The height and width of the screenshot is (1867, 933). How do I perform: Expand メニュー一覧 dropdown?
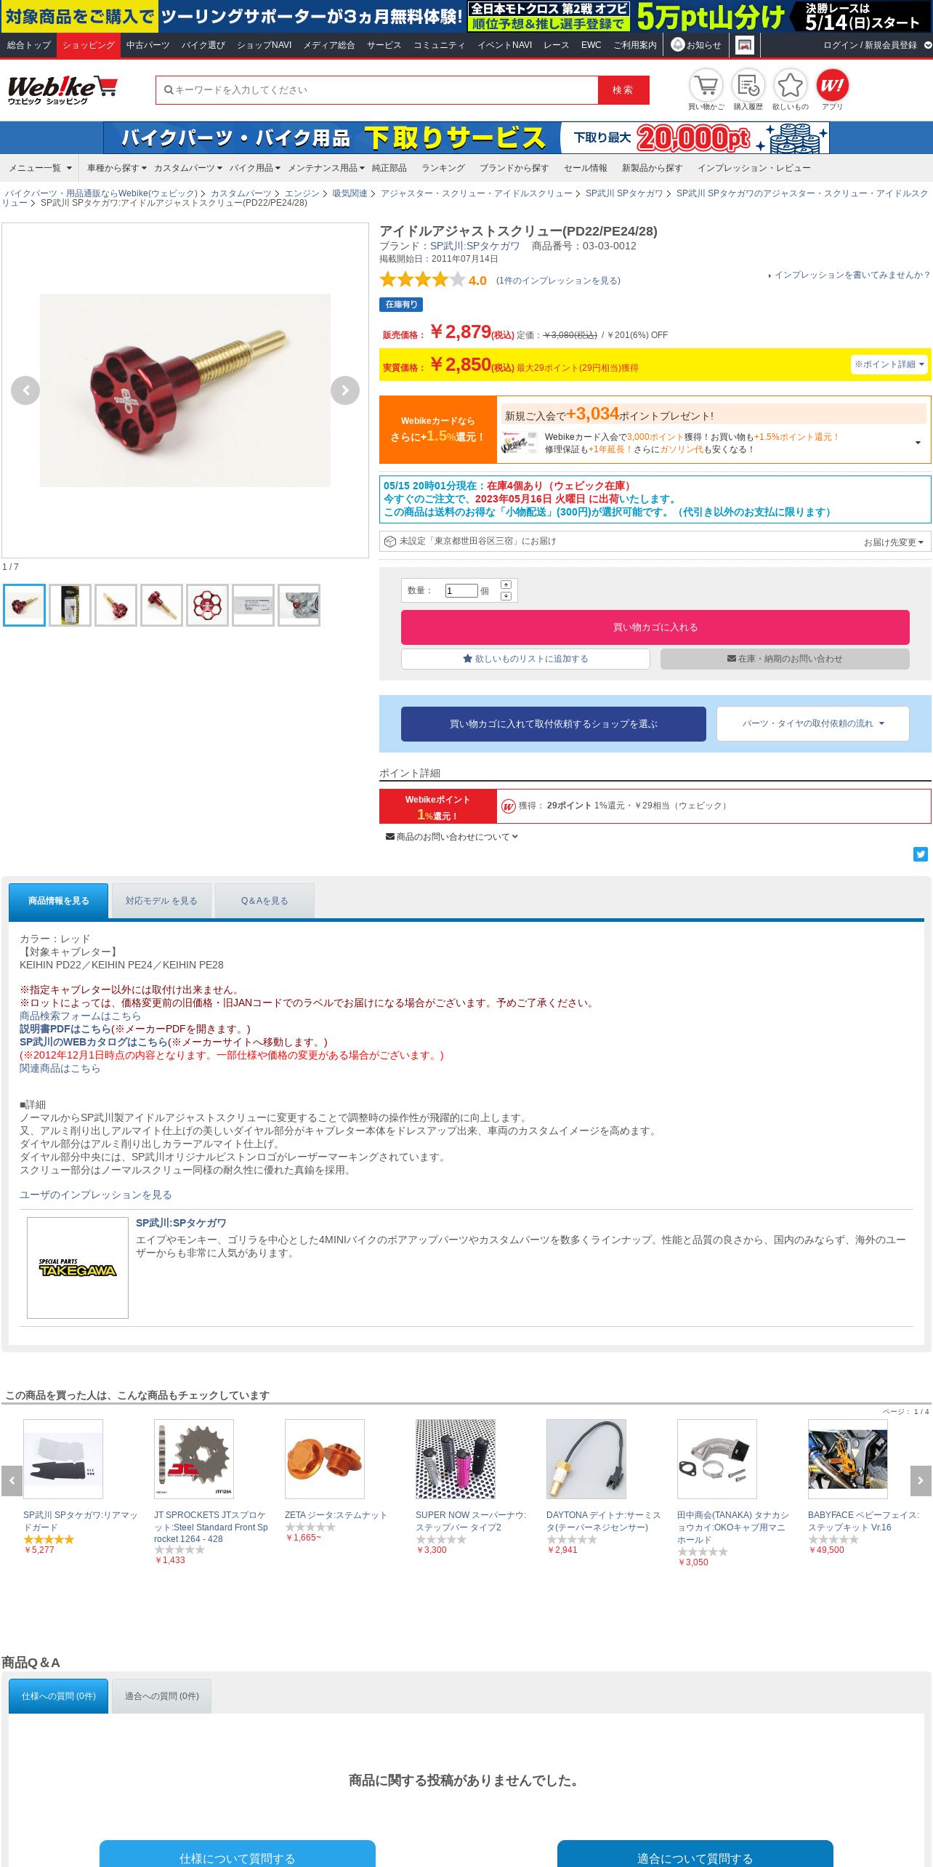click(40, 168)
